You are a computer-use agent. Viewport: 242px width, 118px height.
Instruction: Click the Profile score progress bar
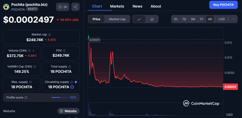[x=59, y=97]
